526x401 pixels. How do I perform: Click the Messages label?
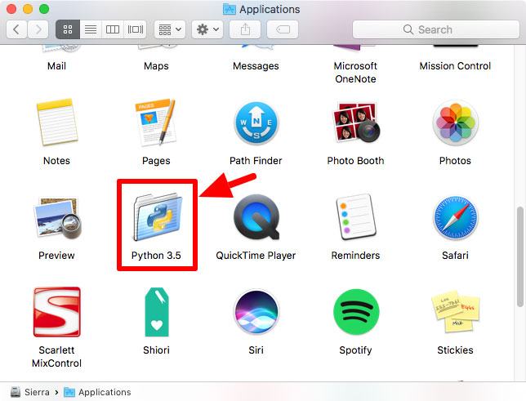pos(256,66)
